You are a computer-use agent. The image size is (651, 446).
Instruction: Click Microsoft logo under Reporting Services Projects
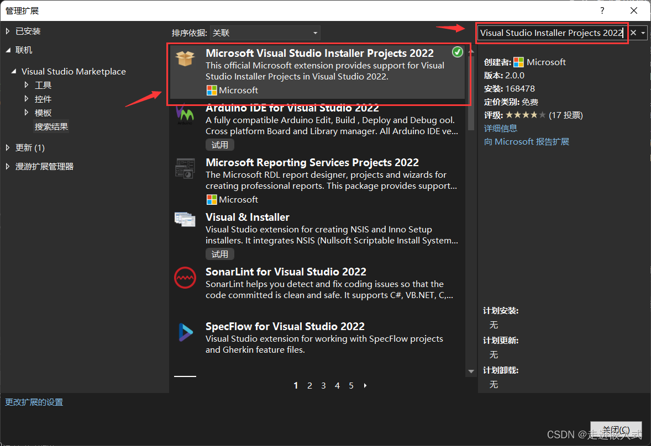click(x=211, y=200)
